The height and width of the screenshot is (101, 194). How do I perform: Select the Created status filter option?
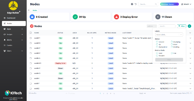coord(157,42)
